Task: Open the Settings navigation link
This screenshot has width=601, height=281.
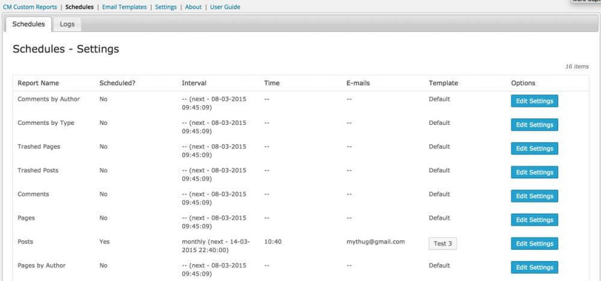Action: pyautogui.click(x=166, y=7)
